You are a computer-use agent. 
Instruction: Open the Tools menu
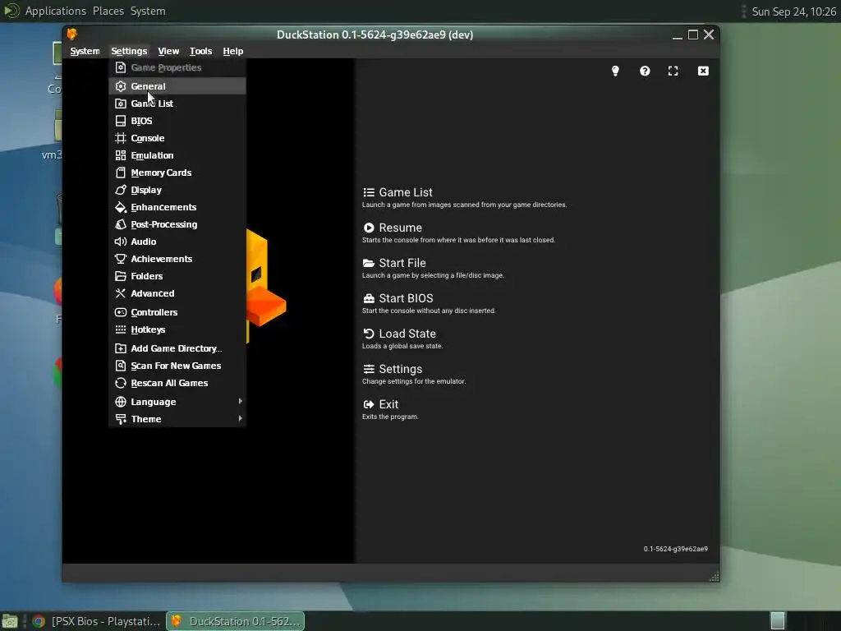tap(200, 51)
